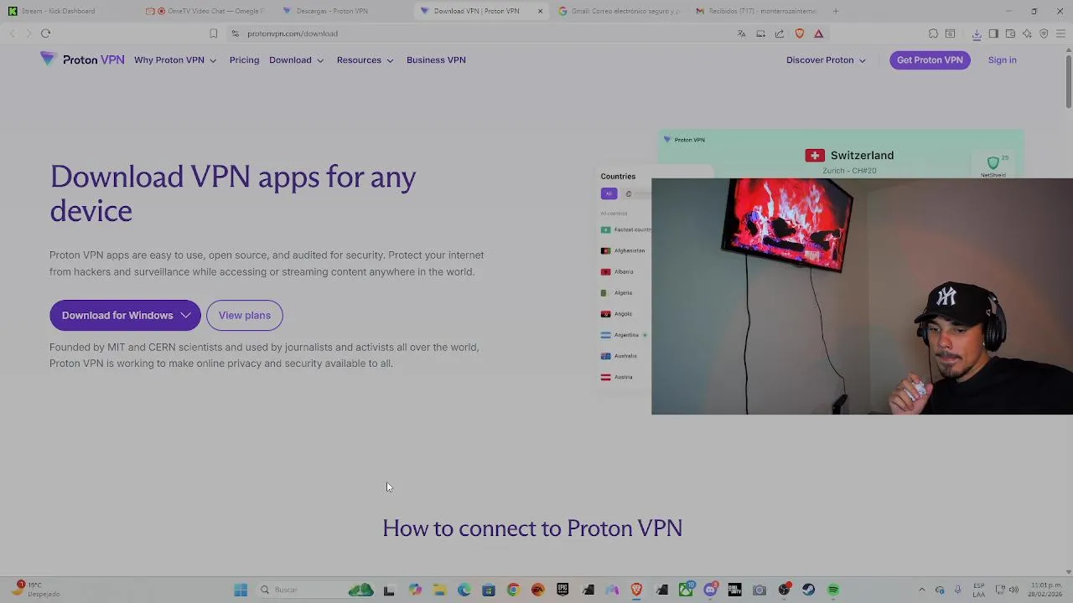
Task: Open the Xbox app on the taskbar
Action: pyautogui.click(x=686, y=590)
